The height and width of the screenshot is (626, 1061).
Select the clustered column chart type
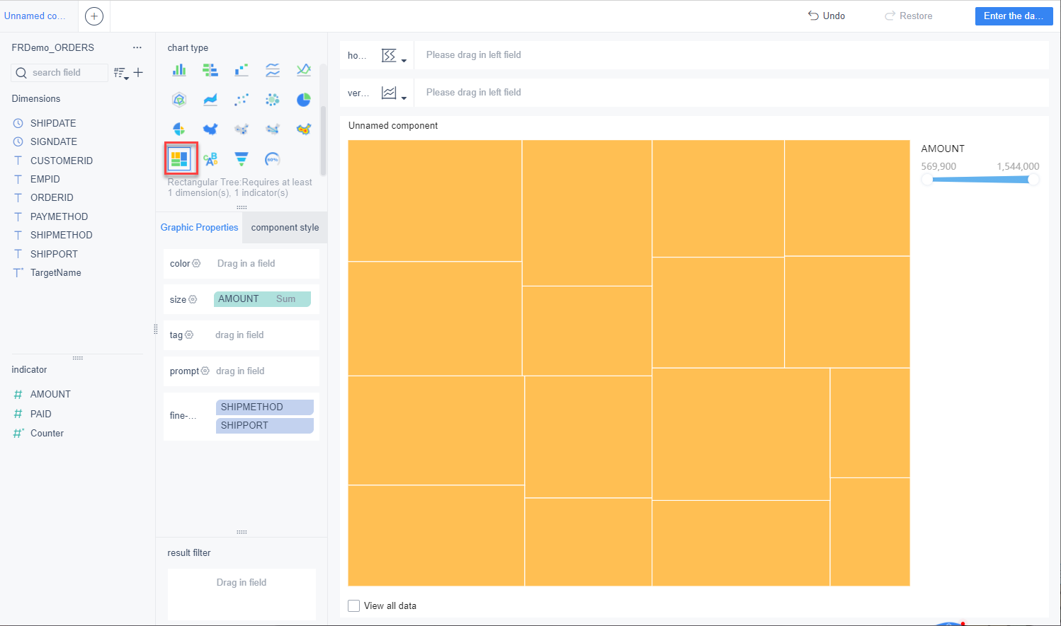[179, 69]
